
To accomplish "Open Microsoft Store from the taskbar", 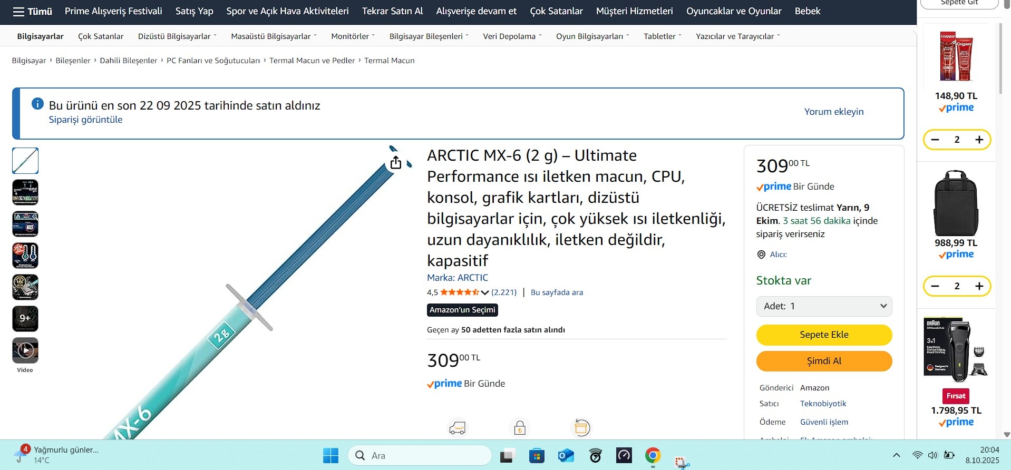I will click(x=537, y=455).
